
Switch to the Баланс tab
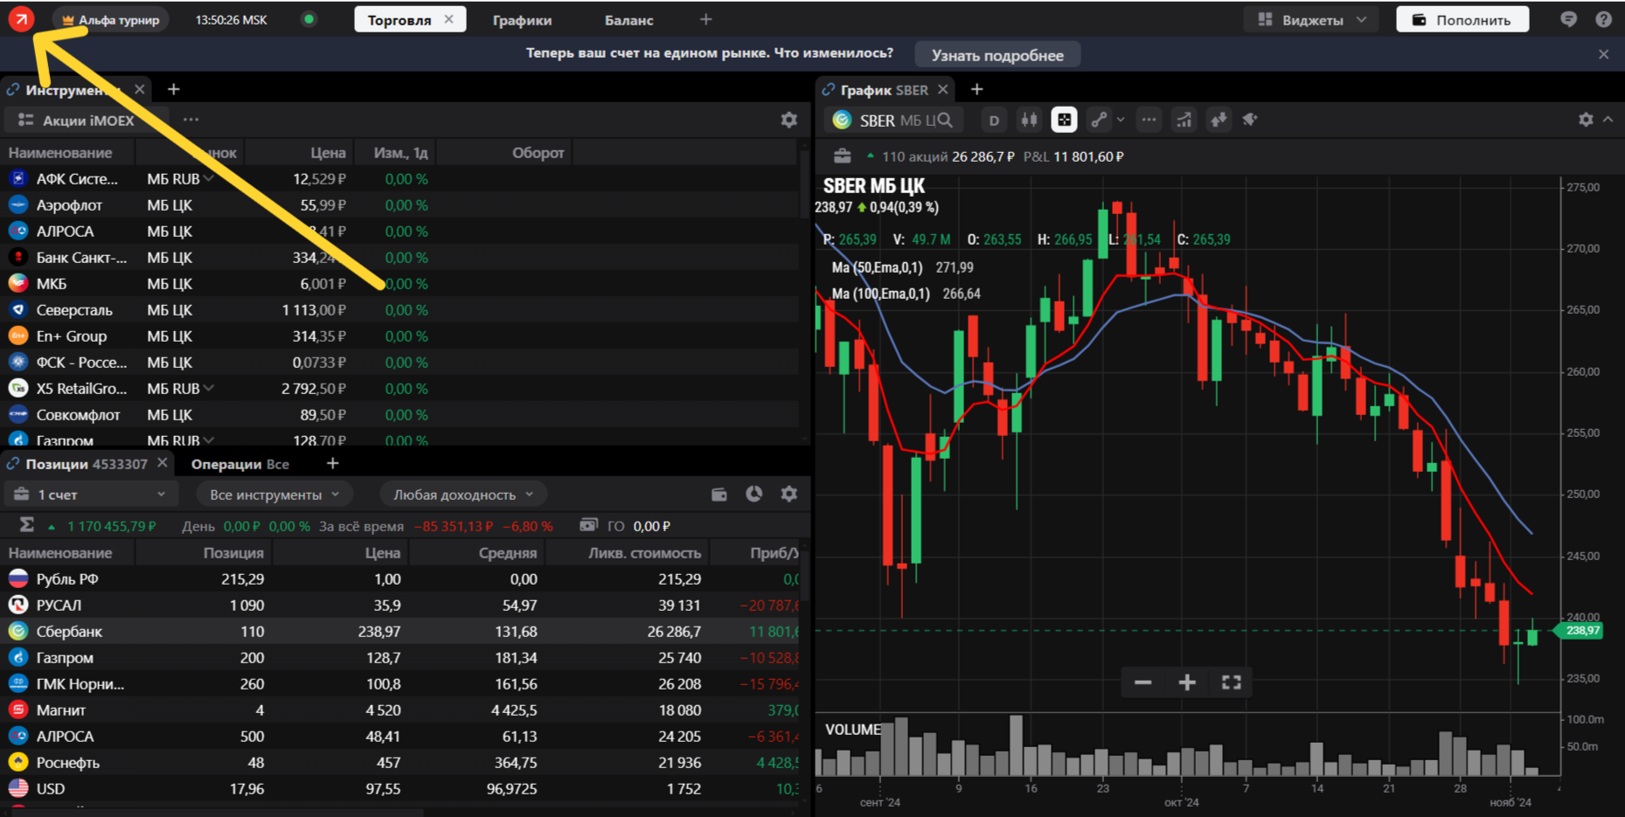(x=628, y=20)
